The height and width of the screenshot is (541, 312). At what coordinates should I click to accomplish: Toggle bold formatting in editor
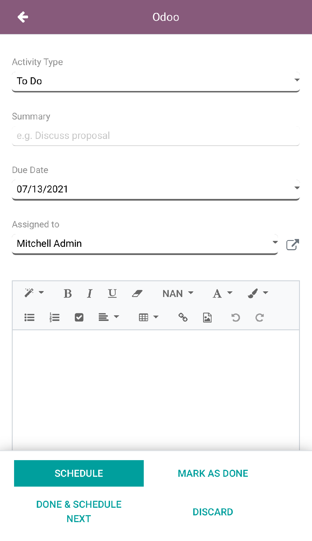point(68,294)
